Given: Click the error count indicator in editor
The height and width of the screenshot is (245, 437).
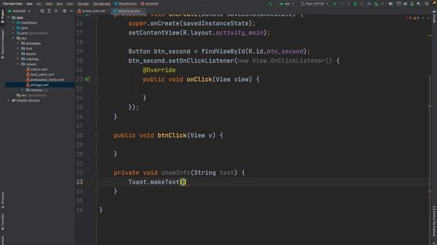Looking at the screenshot, I should point(408,18).
